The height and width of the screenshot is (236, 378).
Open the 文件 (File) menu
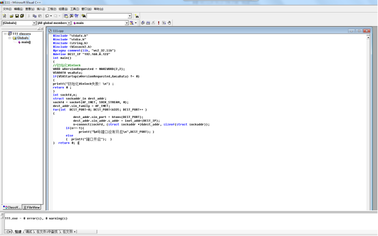coord(7,9)
